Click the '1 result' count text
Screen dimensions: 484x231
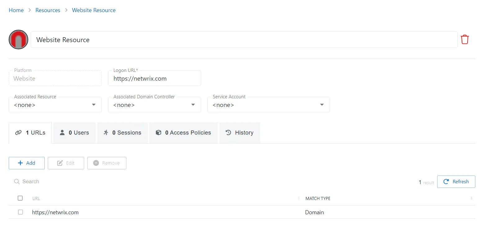point(426,182)
